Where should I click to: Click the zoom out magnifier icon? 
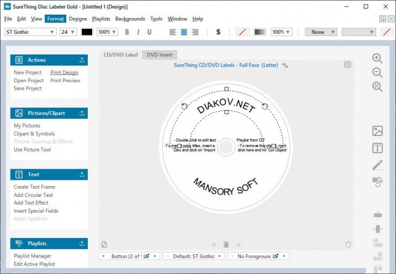(377, 73)
